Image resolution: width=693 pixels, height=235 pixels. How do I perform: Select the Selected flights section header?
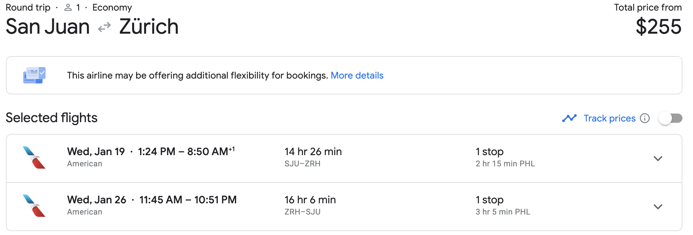point(52,118)
